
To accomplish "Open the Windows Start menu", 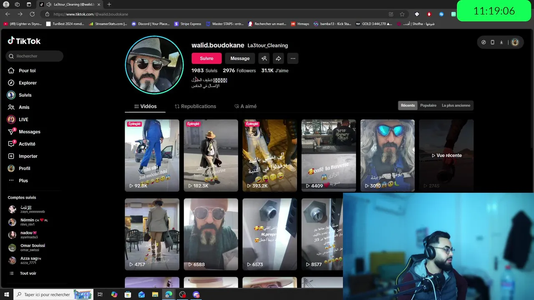I will [x=6, y=295].
